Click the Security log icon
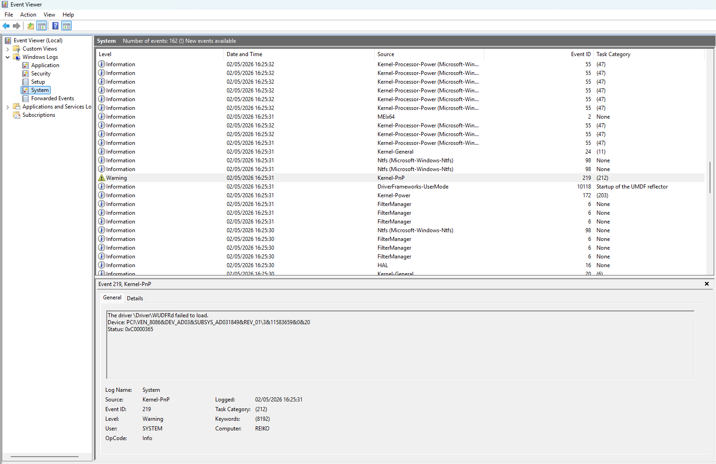Viewport: 716px width, 464px height. coord(26,74)
